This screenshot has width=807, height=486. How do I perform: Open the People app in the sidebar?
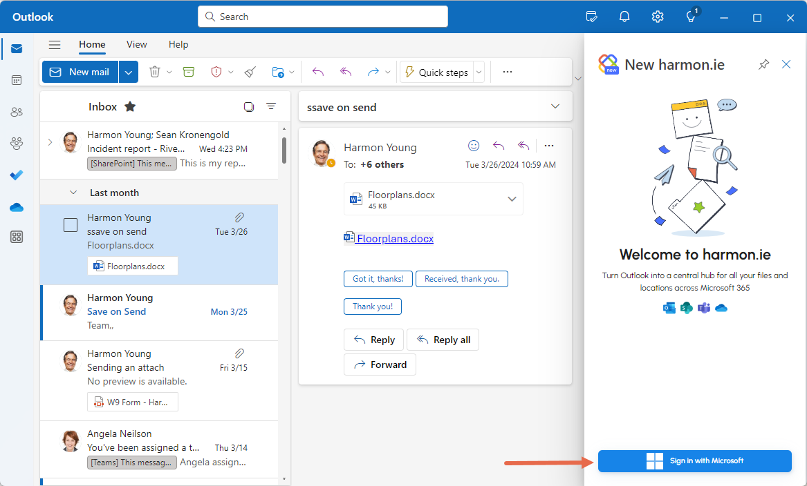point(16,111)
